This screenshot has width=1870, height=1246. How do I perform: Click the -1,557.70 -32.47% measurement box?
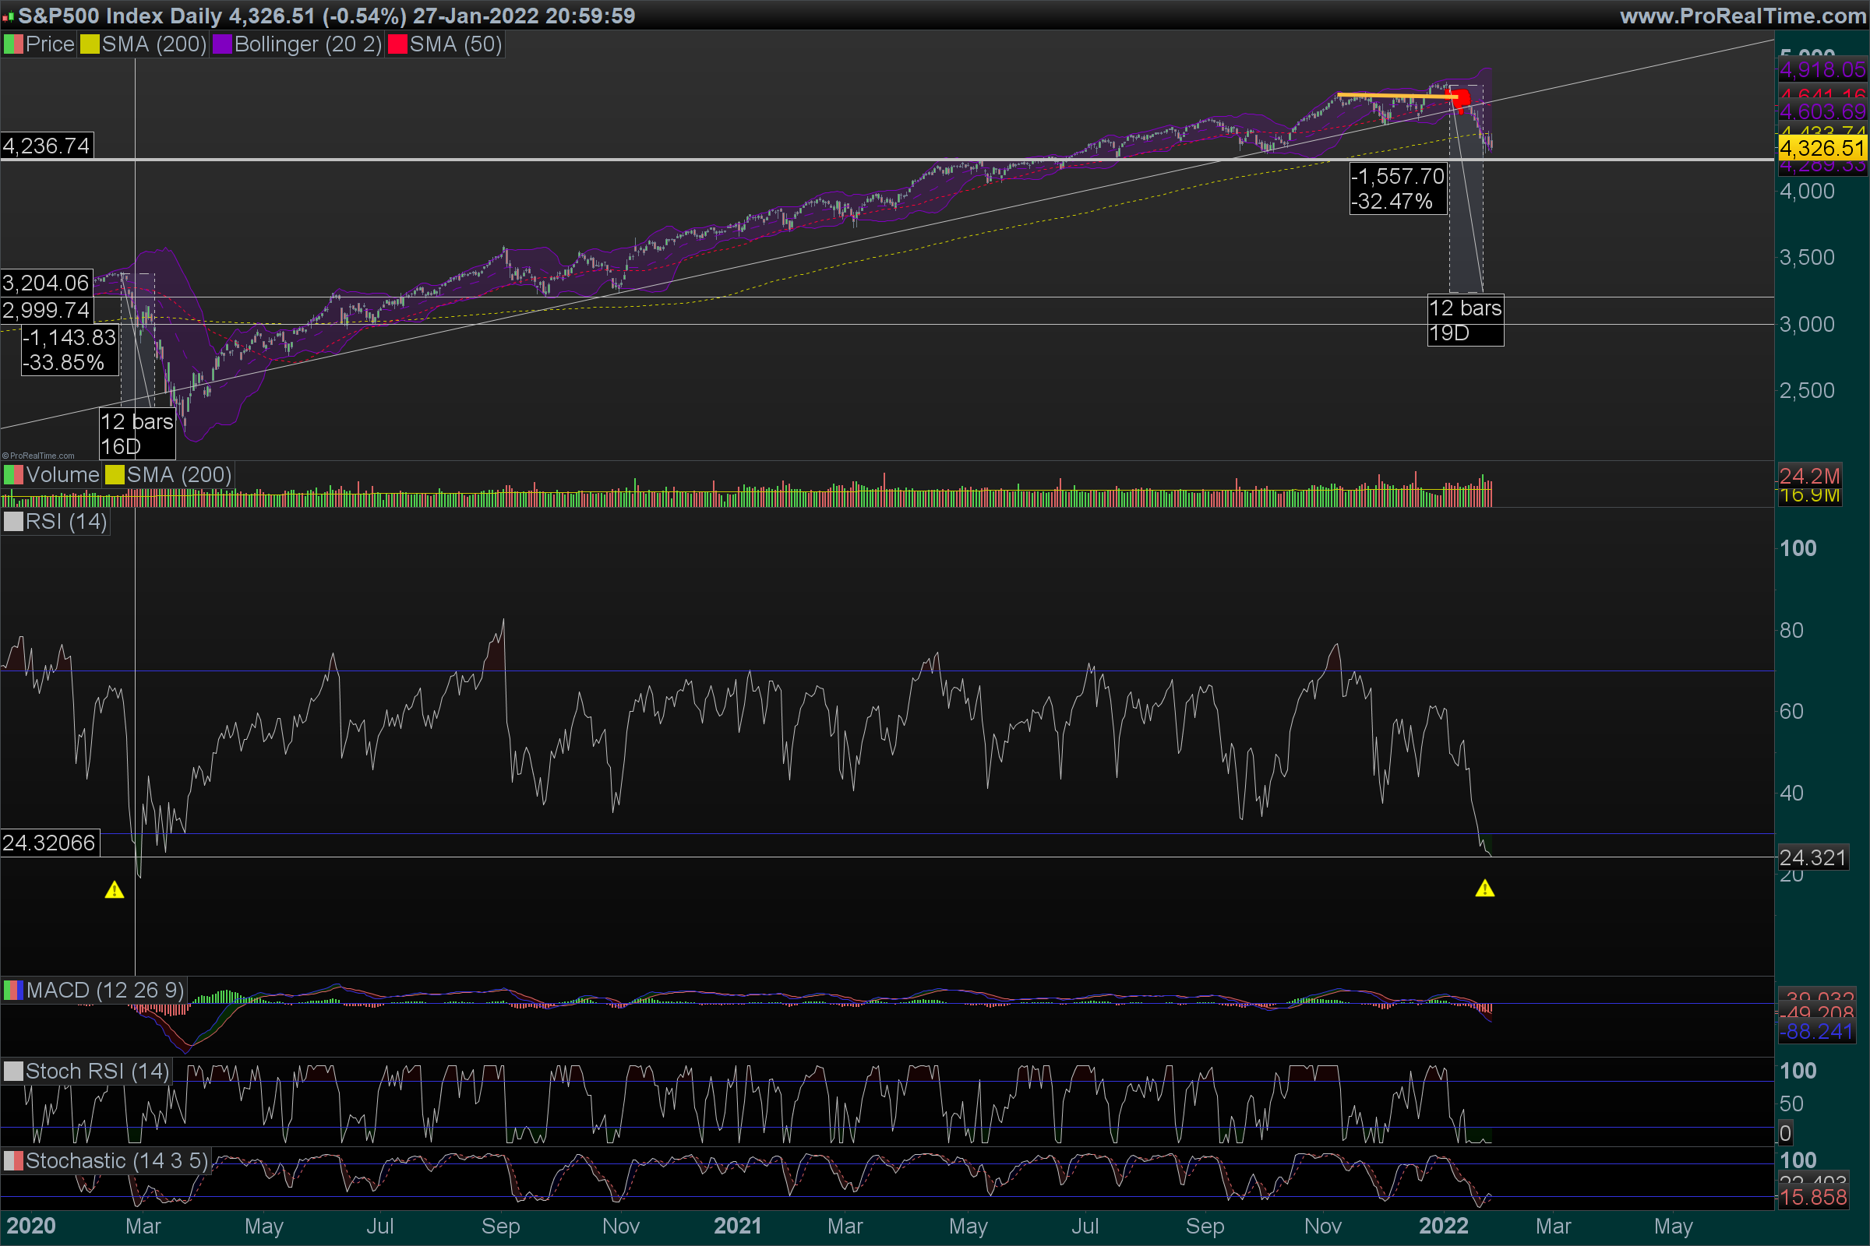click(x=1397, y=189)
